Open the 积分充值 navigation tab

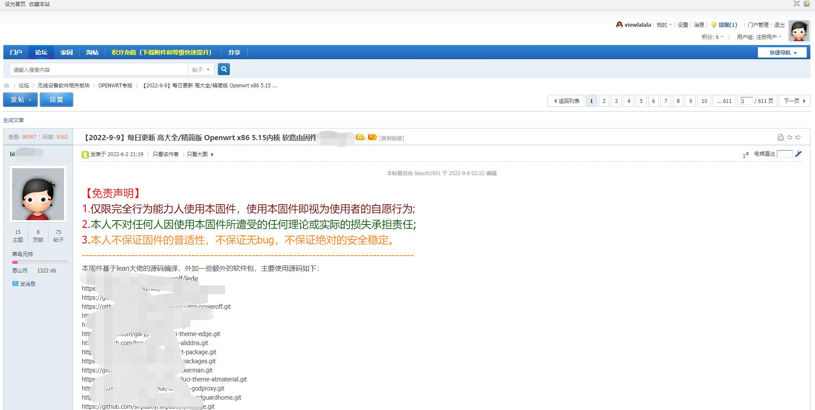click(162, 52)
